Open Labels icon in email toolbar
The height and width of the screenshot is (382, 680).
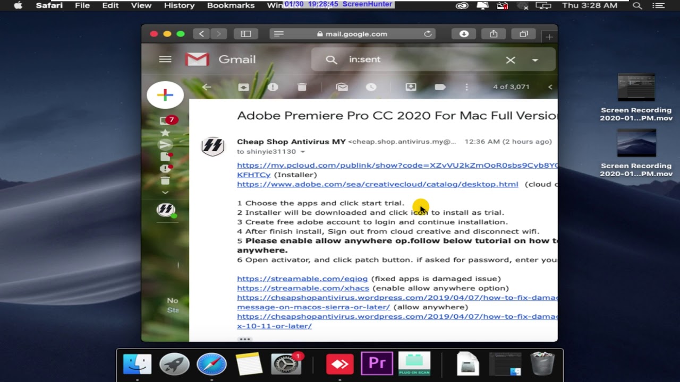pyautogui.click(x=440, y=87)
